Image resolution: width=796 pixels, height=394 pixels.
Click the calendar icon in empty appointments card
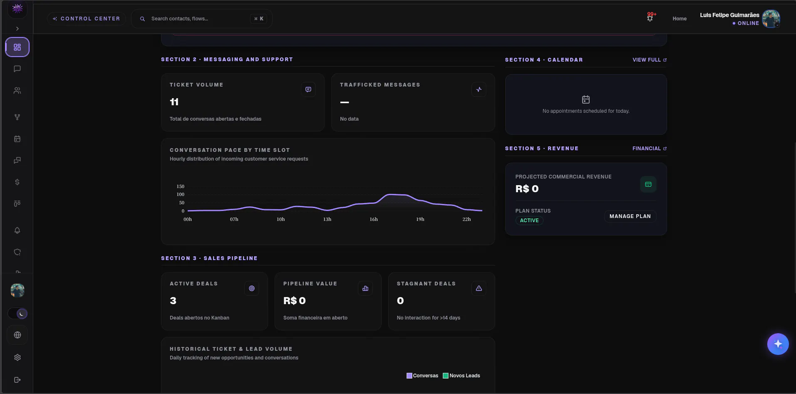coord(586,99)
